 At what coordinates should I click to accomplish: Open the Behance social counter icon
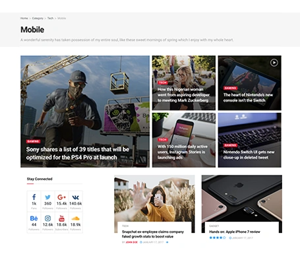[34, 218]
